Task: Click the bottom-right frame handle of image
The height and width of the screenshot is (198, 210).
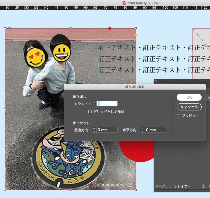Action: coord(136,190)
